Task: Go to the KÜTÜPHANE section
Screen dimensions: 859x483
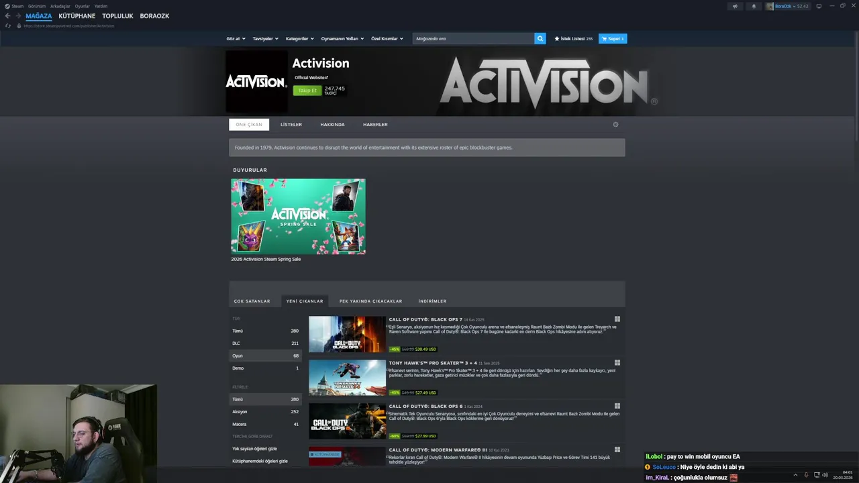Action: tap(77, 16)
